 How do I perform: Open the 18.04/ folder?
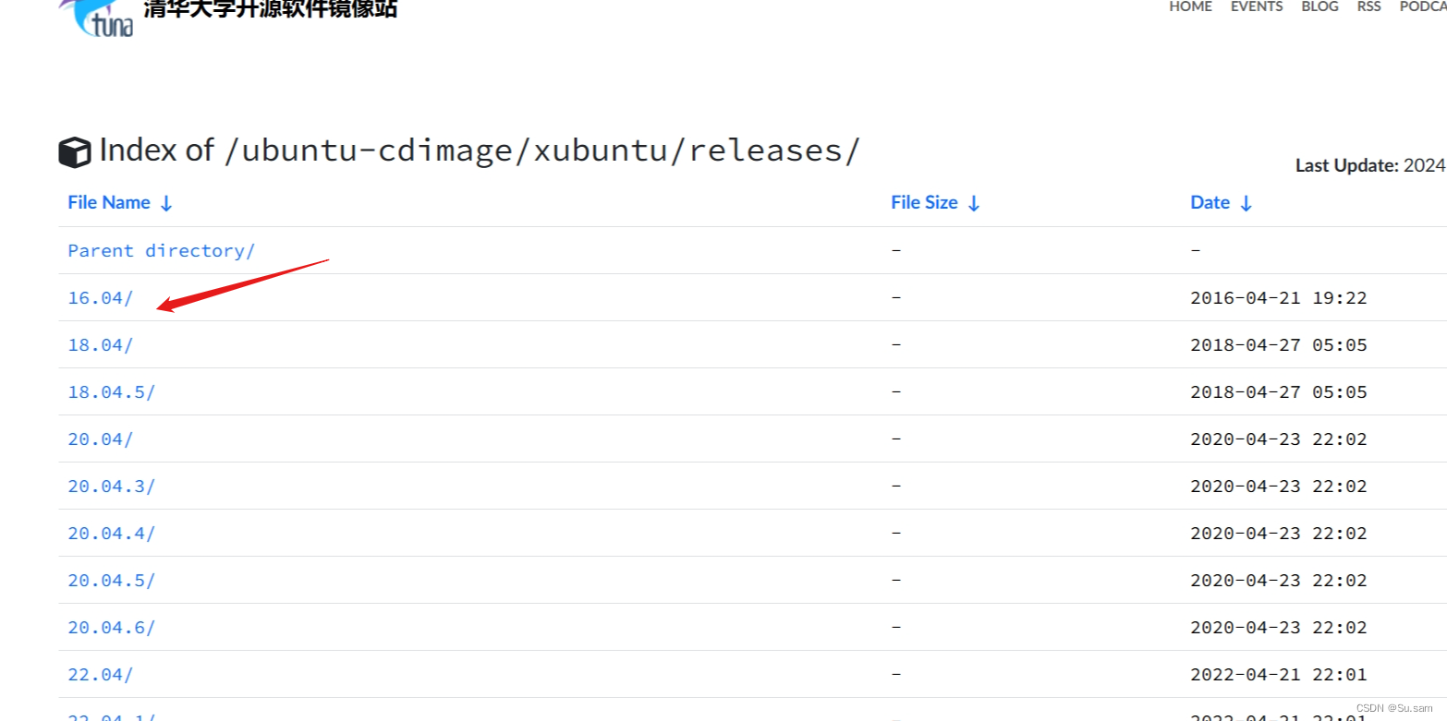point(101,344)
